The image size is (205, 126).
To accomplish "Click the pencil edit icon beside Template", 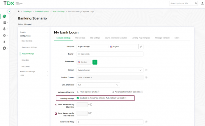I will 141,47.
